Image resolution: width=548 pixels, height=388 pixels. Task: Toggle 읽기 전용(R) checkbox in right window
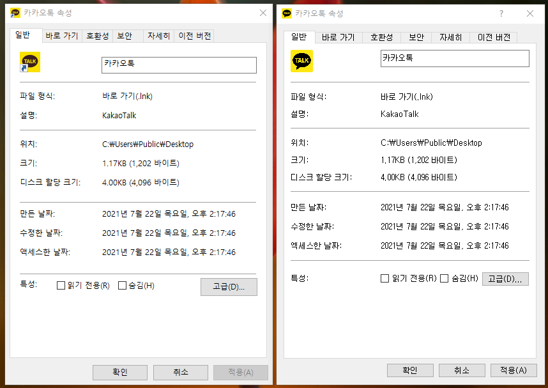point(384,279)
